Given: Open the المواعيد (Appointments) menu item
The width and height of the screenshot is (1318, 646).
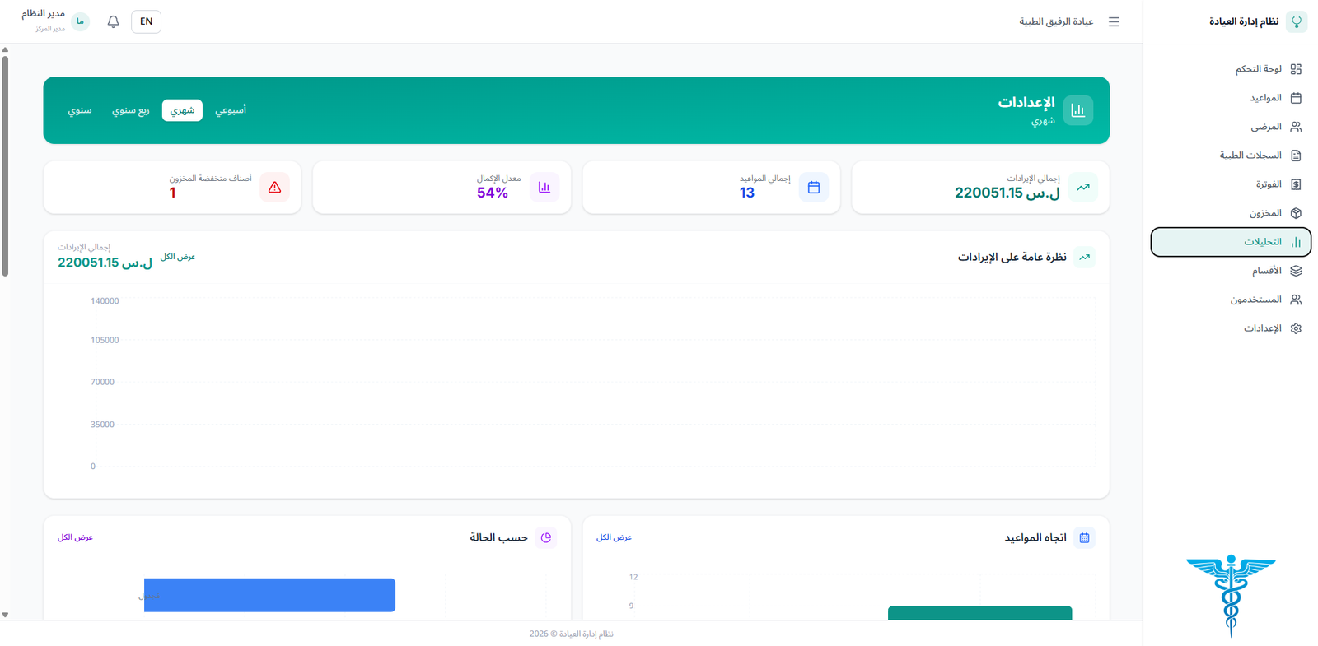Looking at the screenshot, I should 1265,98.
